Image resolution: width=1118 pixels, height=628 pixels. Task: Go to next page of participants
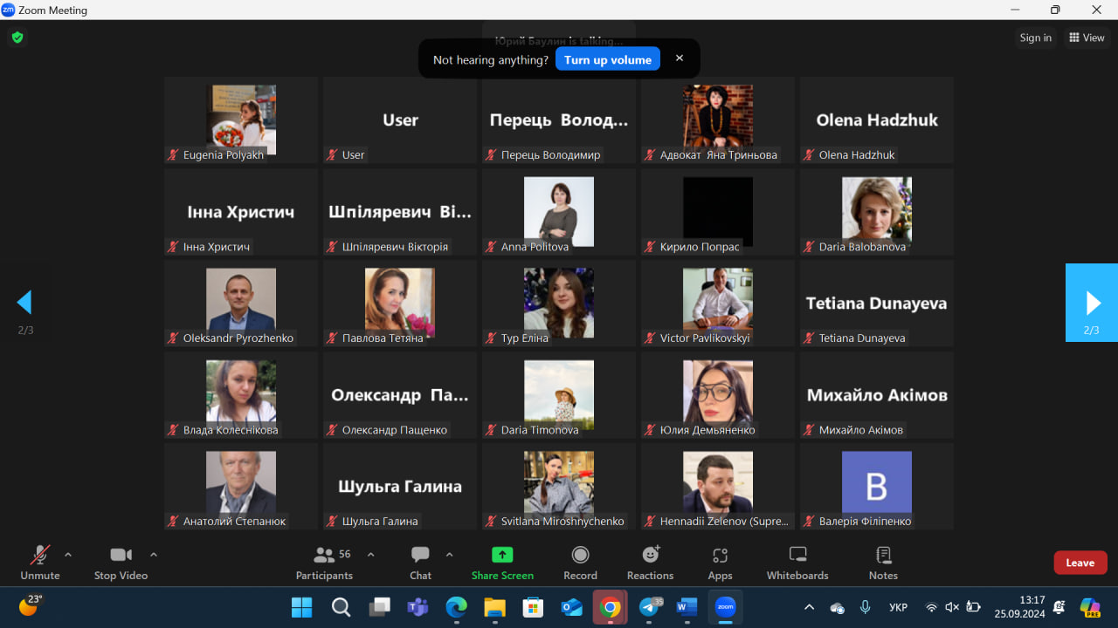[1092, 303]
